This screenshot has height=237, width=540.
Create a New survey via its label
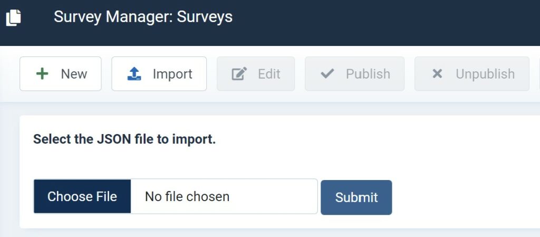tap(74, 74)
